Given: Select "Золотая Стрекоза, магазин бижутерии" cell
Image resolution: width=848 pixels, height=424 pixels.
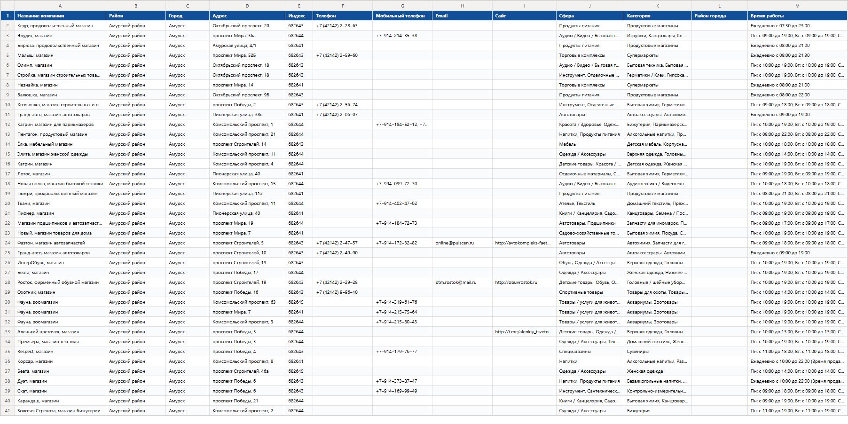Looking at the screenshot, I should tap(60, 411).
